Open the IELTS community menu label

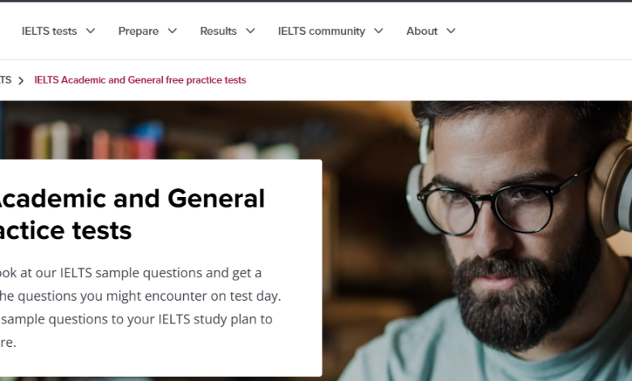tap(321, 31)
